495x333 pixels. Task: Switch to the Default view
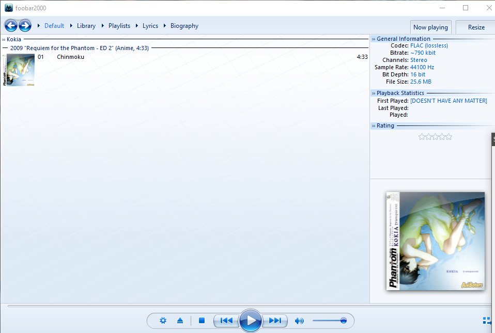point(54,26)
